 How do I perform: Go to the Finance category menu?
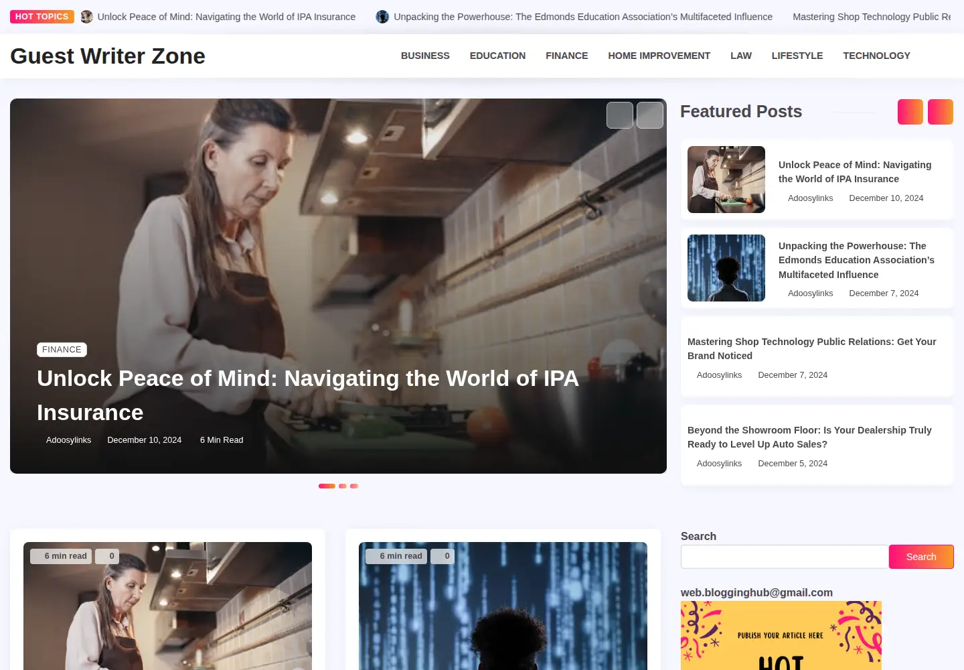[x=566, y=56]
